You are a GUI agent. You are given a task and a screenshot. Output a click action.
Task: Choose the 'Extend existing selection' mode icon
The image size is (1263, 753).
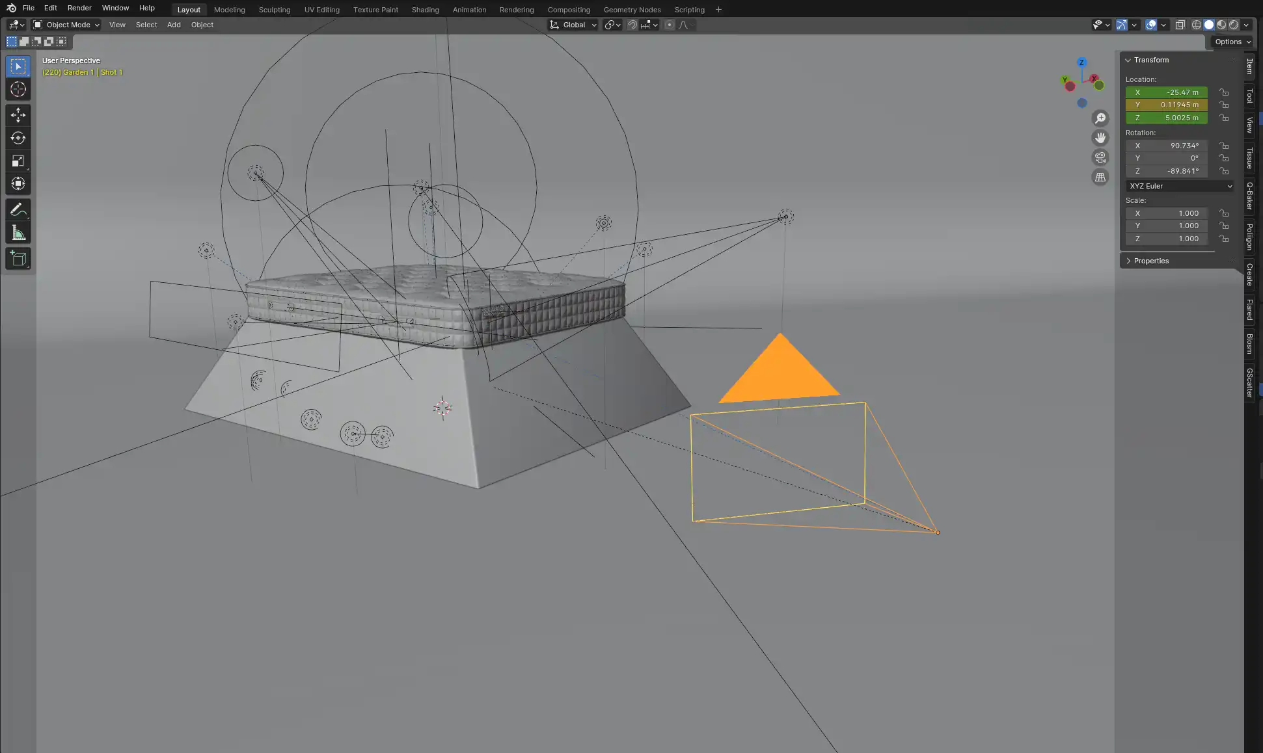pyautogui.click(x=24, y=42)
